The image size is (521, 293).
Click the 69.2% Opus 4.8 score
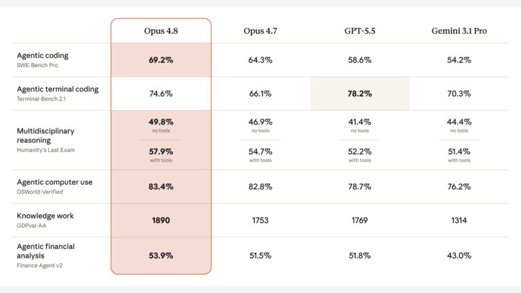pyautogui.click(x=161, y=60)
